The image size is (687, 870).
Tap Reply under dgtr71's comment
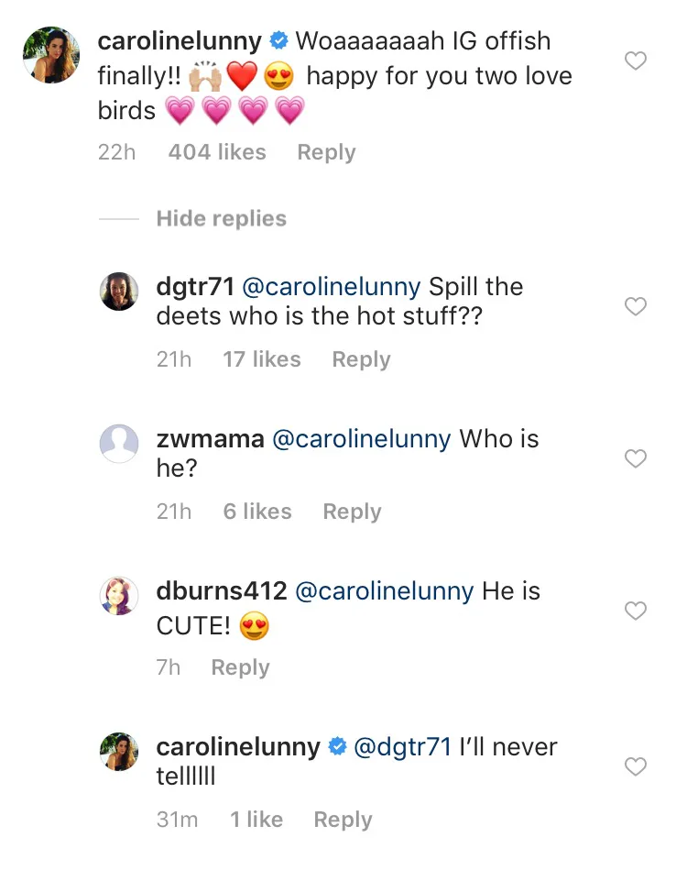361,359
